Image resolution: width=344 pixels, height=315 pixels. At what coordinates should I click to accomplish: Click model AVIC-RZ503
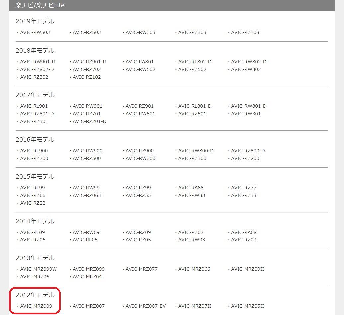click(87, 32)
